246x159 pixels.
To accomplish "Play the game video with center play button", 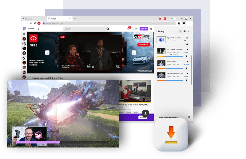I will (x=66, y=114).
